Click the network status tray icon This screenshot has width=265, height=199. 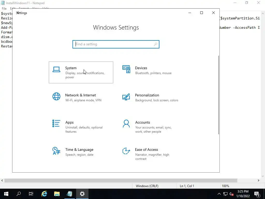pyautogui.click(x=225, y=194)
